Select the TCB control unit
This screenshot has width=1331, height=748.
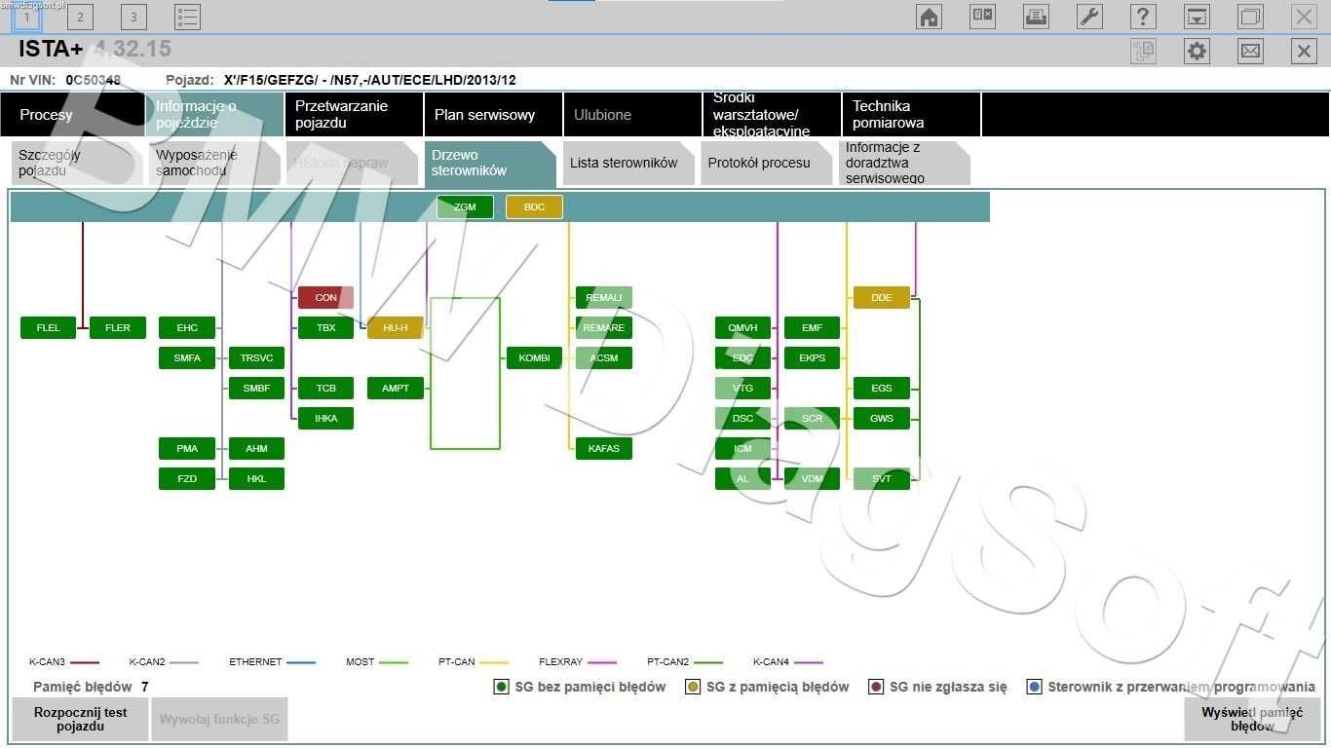click(325, 388)
